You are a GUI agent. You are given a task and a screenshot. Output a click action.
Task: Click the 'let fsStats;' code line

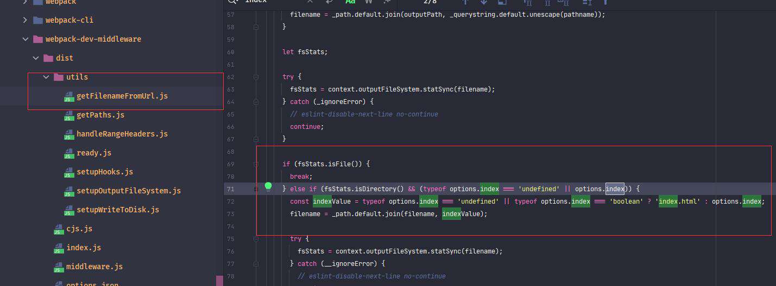(x=305, y=52)
